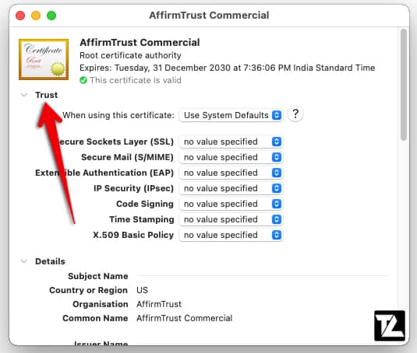Click the 'Subject Name' label
Image resolution: width=417 pixels, height=353 pixels.
point(98,276)
